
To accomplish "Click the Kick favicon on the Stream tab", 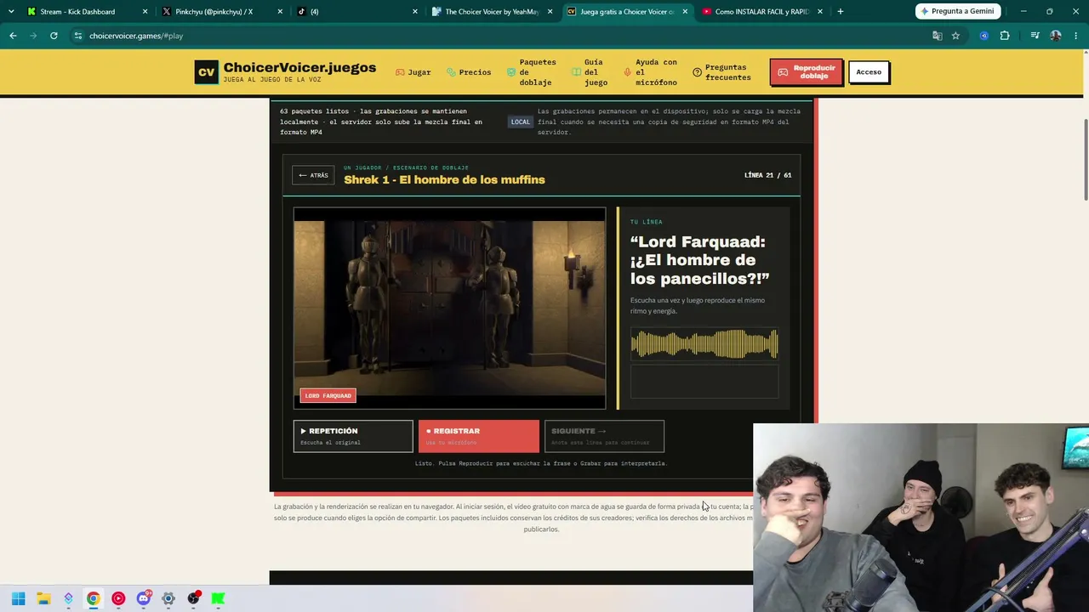I will (31, 12).
